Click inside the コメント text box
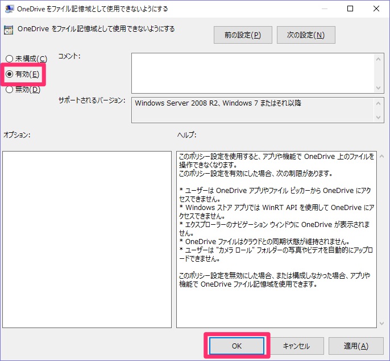 click(252, 73)
